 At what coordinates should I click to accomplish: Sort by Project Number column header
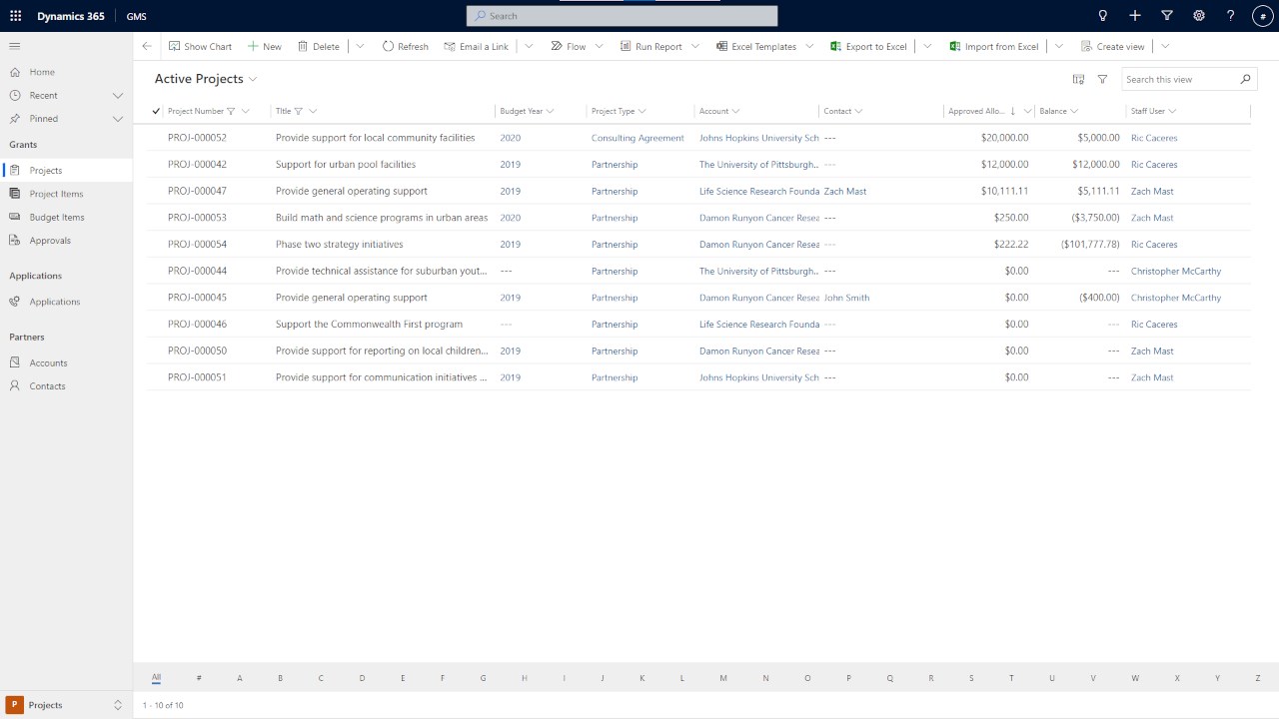196,111
